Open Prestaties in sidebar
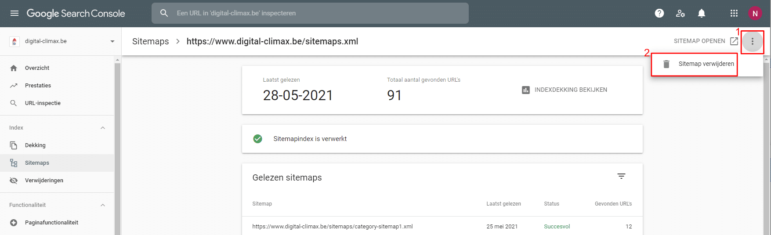This screenshot has height=235, width=771. (x=38, y=86)
